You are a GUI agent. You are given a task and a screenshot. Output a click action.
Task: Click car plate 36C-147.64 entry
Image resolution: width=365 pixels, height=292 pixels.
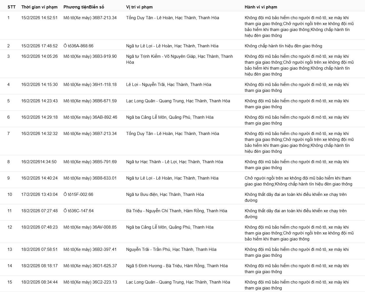(x=78, y=211)
